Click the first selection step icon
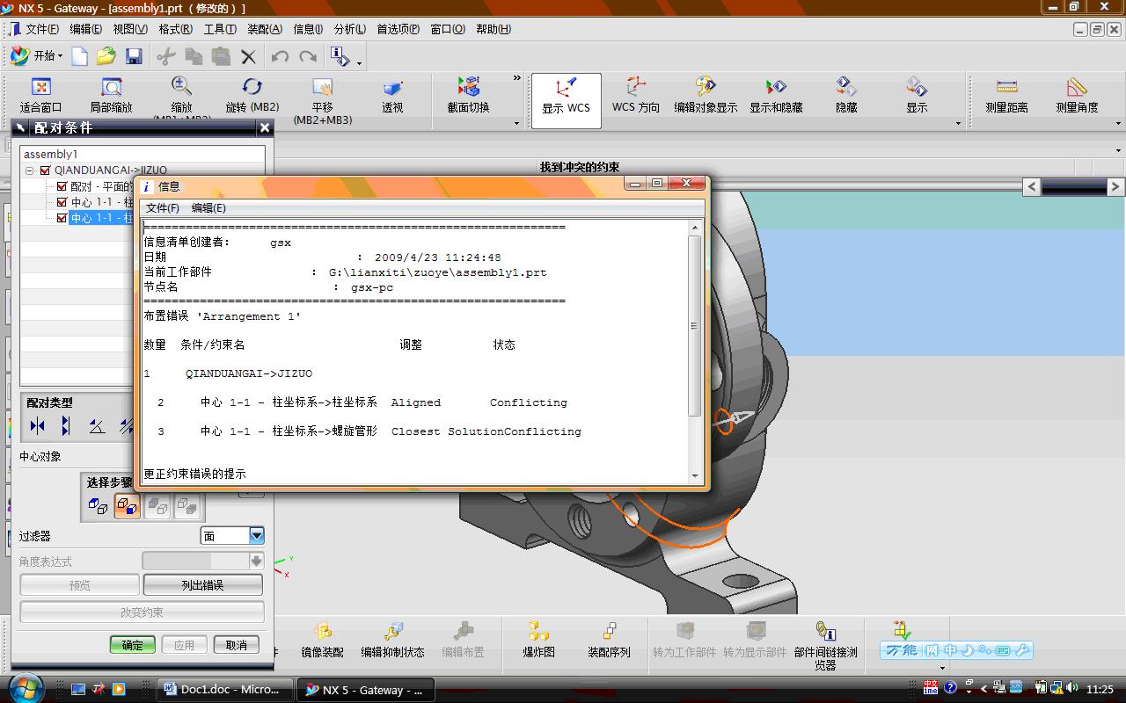Viewport: 1126px width, 703px height. 98,506
